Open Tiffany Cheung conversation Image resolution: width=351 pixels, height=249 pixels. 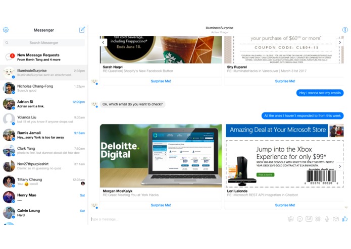44,181
